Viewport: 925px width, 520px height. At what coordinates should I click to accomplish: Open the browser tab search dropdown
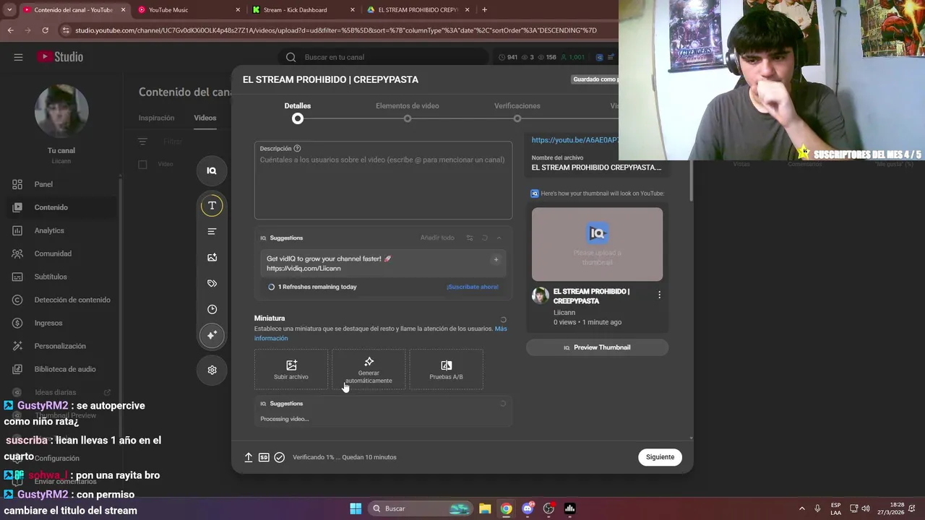[9, 10]
